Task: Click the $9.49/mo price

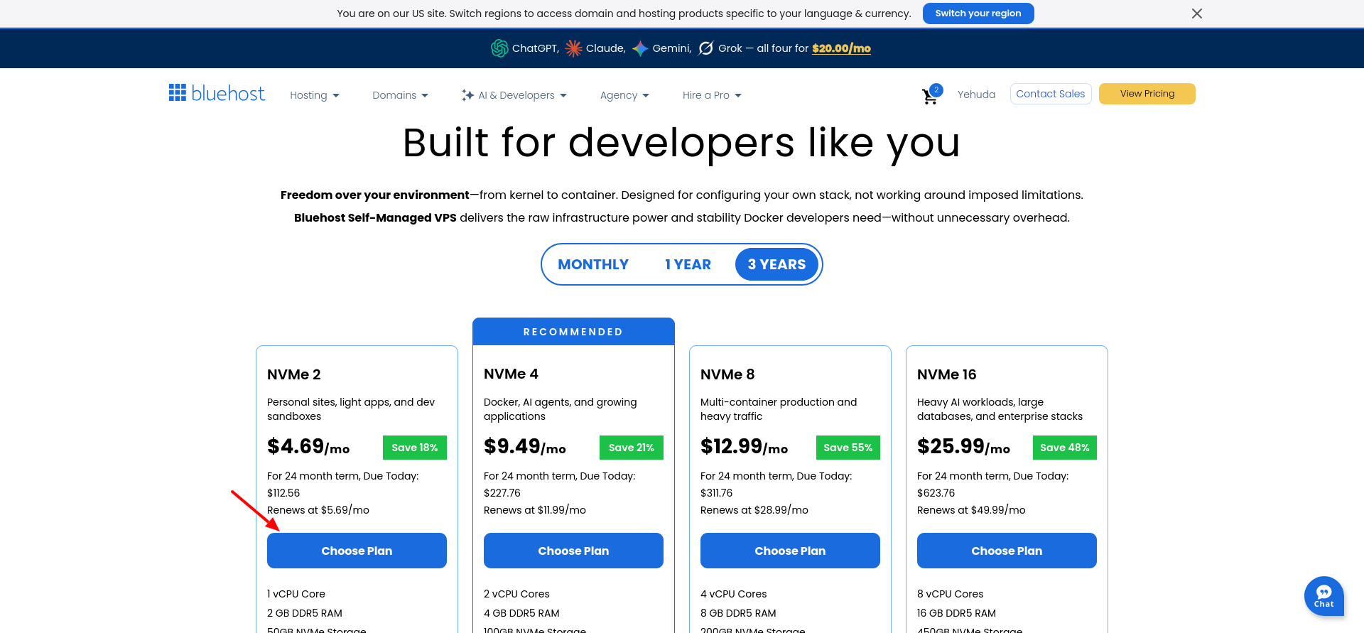Action: pyautogui.click(x=525, y=447)
